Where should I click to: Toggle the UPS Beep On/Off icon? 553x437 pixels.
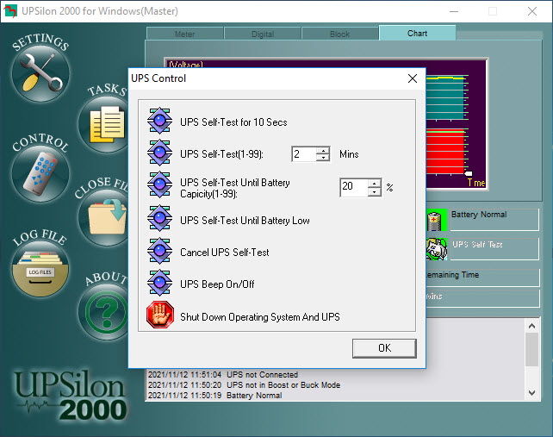click(159, 283)
